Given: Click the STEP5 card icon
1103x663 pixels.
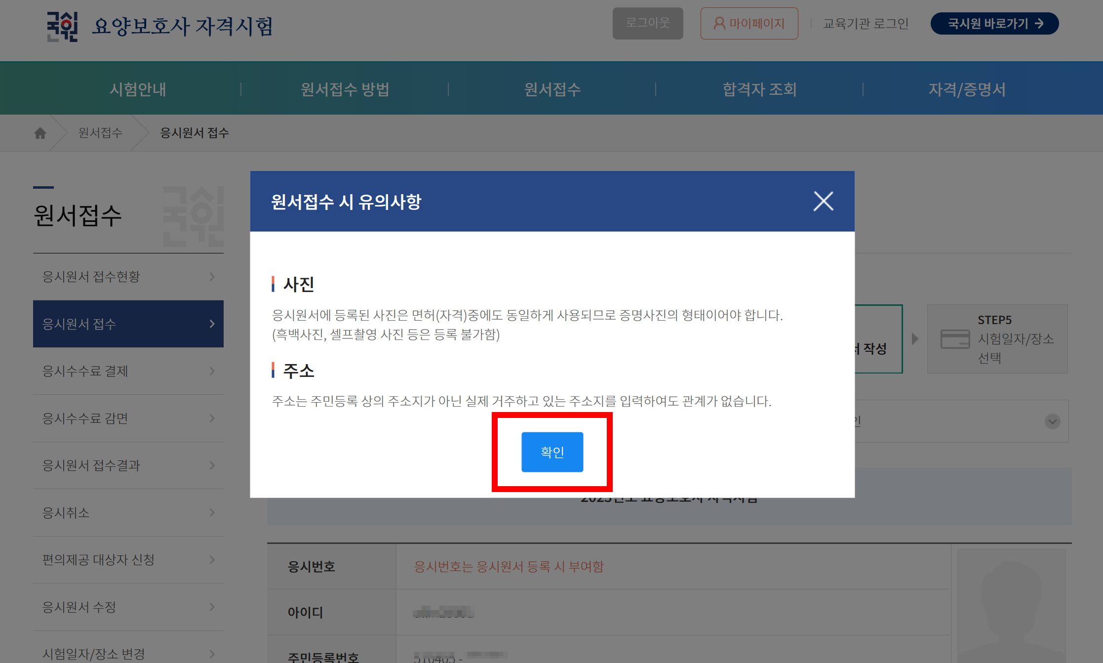Looking at the screenshot, I should point(955,339).
